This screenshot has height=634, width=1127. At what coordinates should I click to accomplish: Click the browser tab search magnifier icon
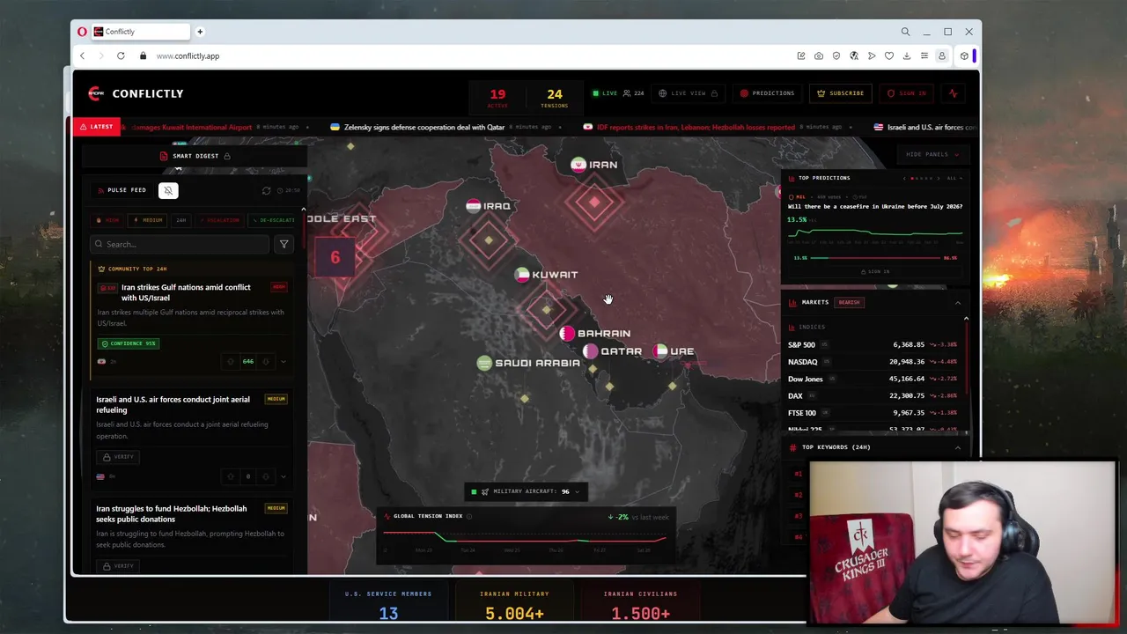(905, 32)
